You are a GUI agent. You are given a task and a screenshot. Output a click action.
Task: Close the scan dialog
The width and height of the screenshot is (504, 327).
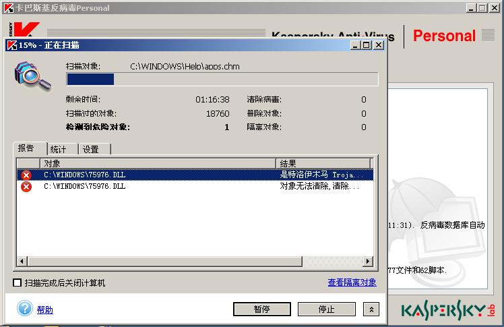(379, 45)
